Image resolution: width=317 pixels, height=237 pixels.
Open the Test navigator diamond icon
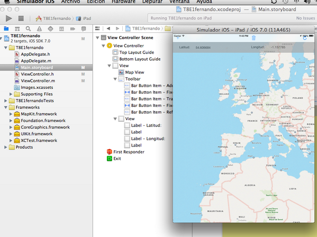coord(50,29)
